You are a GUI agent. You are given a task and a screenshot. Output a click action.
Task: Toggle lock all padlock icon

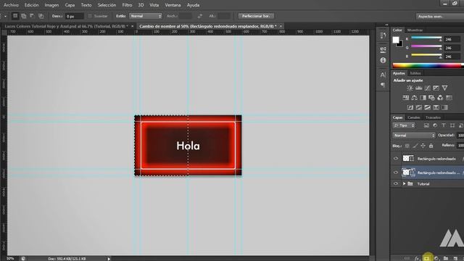(431, 146)
